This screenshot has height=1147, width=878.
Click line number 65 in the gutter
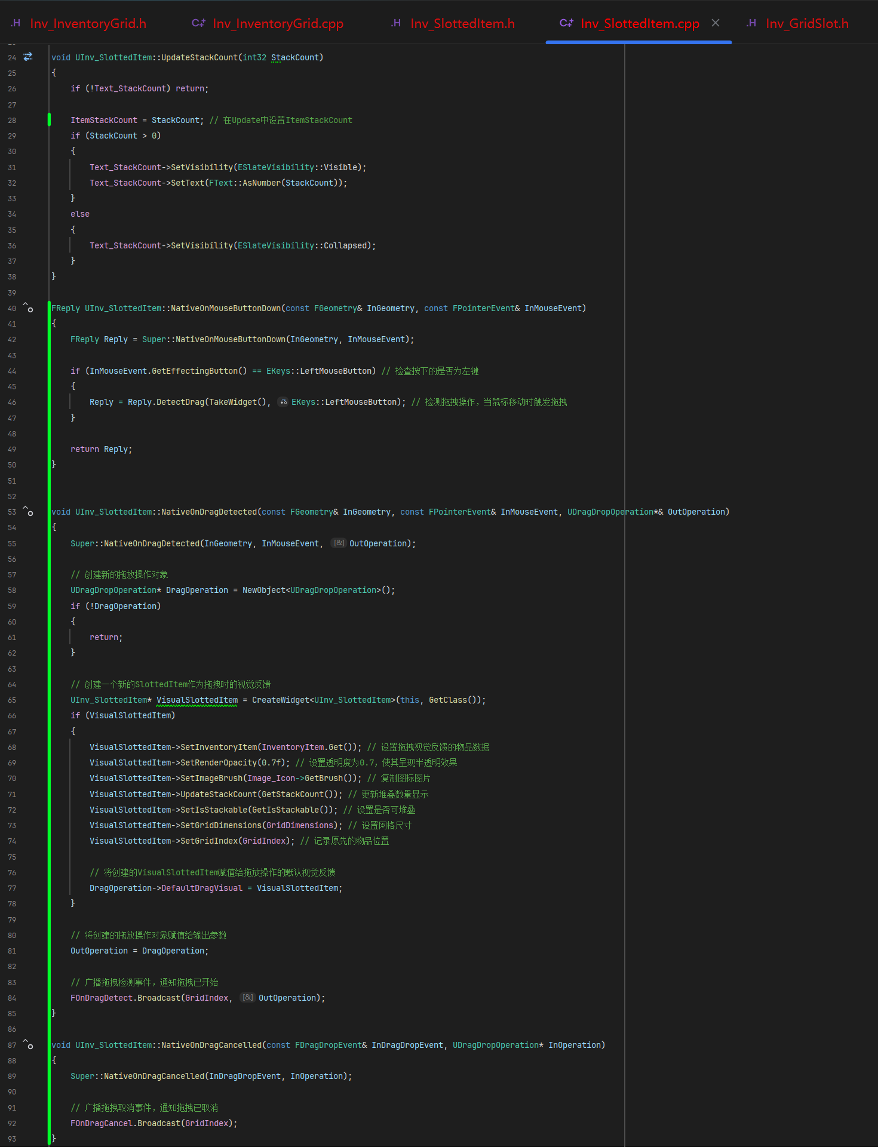click(12, 700)
